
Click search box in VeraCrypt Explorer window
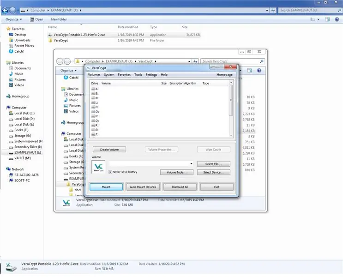[x=232, y=61]
